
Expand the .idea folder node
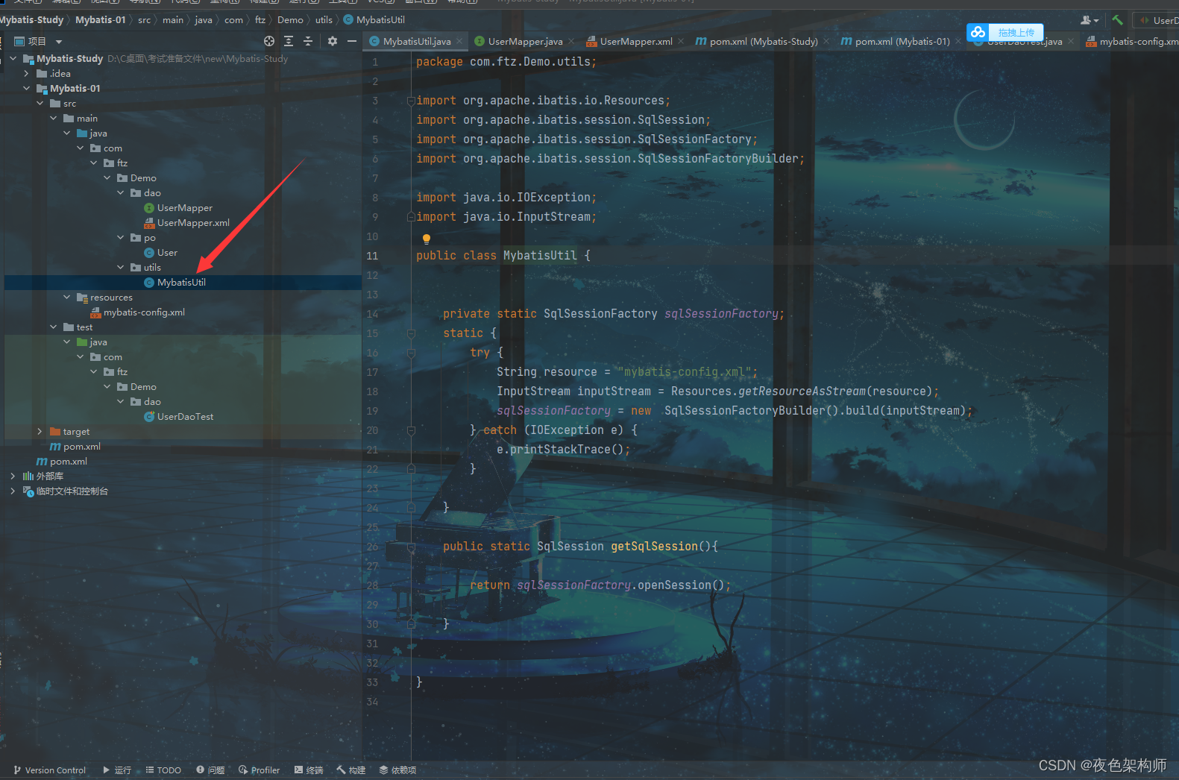[27, 73]
